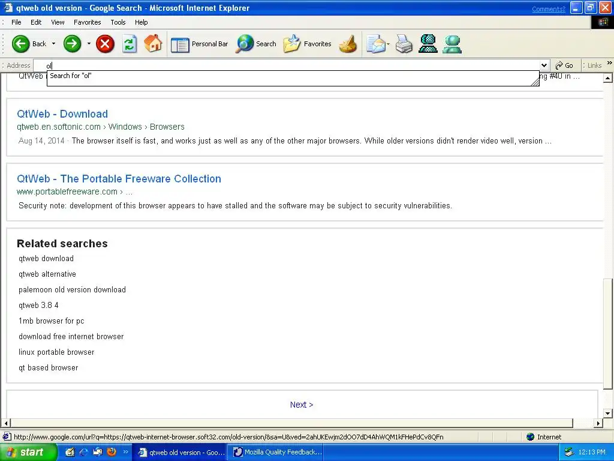Screen dimensions: 614x461
Task: Open the Favorites toolbar button
Action: click(x=308, y=43)
